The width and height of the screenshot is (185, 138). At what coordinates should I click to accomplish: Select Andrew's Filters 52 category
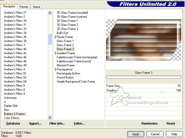[15, 77]
